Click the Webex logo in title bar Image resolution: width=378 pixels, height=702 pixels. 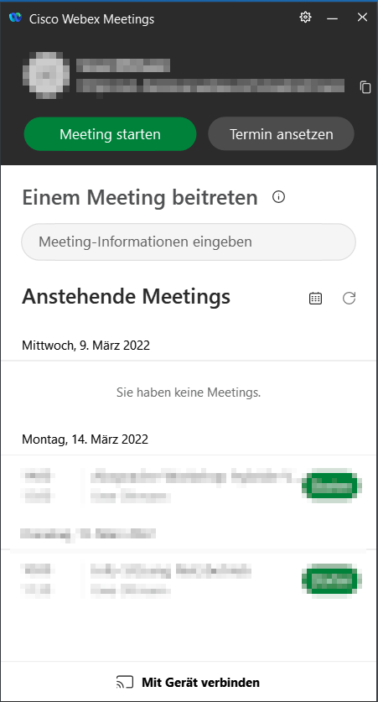(x=15, y=18)
